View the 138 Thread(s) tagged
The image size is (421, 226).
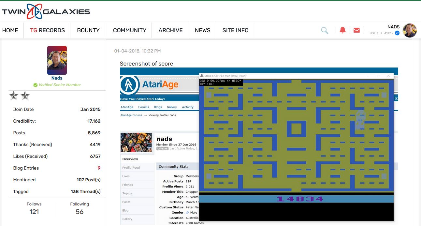[x=85, y=191]
